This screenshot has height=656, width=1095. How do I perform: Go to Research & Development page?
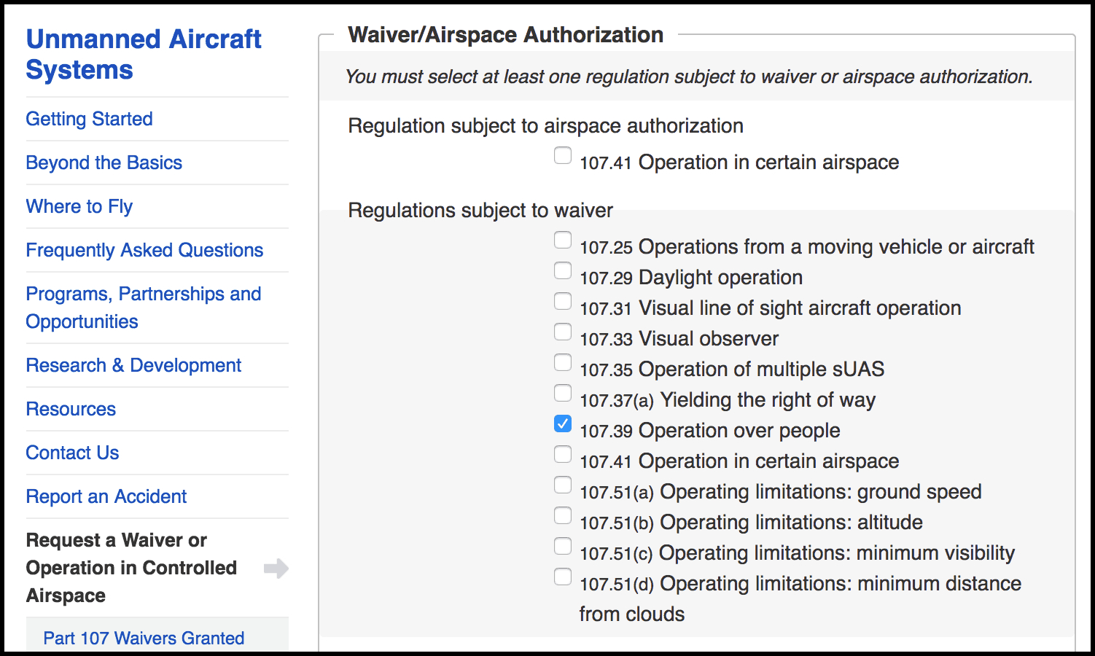tap(133, 365)
